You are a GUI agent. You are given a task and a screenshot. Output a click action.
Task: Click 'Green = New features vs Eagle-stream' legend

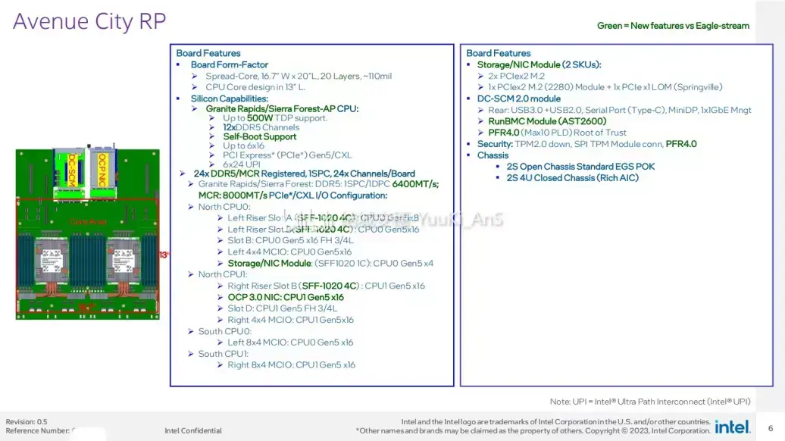coord(673,26)
